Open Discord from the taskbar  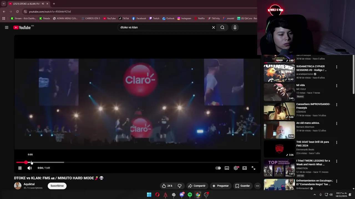(x=182, y=195)
